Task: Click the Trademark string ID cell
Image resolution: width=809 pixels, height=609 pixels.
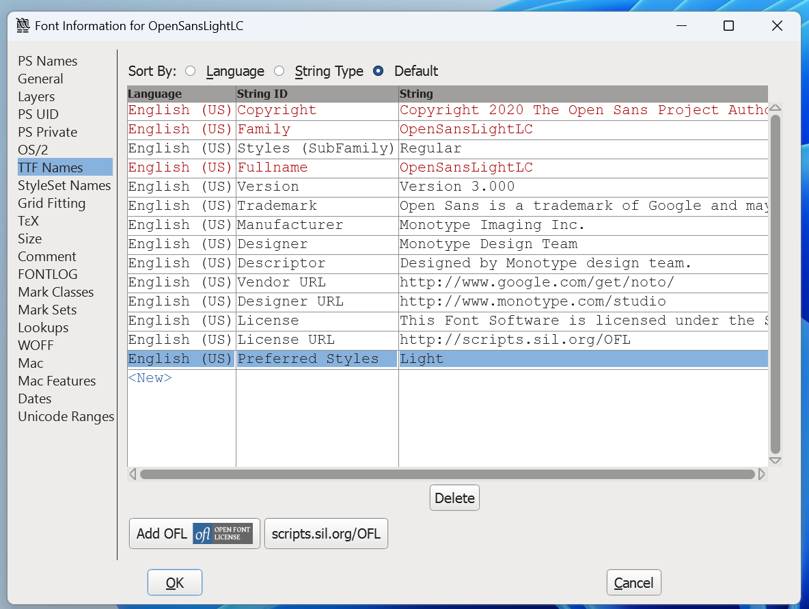Action: [317, 206]
